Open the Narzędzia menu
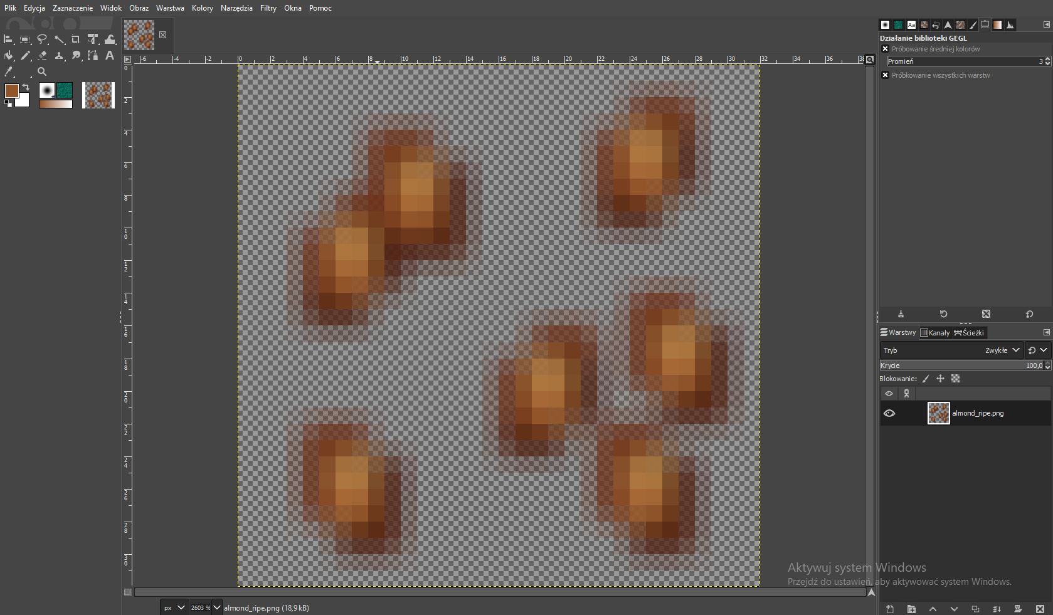Screen dimensions: 1053x615 236,8
